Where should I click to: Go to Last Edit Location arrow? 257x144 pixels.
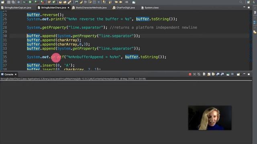(x=116, y=2)
